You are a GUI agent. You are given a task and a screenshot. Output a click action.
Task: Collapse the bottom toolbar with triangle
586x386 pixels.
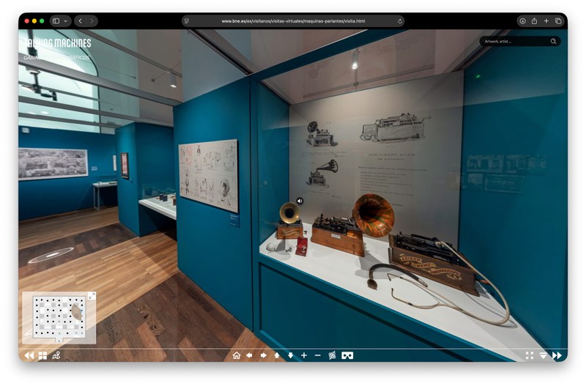pyautogui.click(x=544, y=355)
